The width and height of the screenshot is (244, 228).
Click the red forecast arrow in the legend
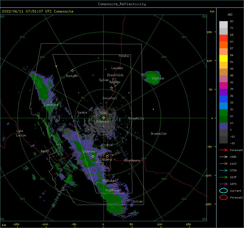click(x=223, y=150)
